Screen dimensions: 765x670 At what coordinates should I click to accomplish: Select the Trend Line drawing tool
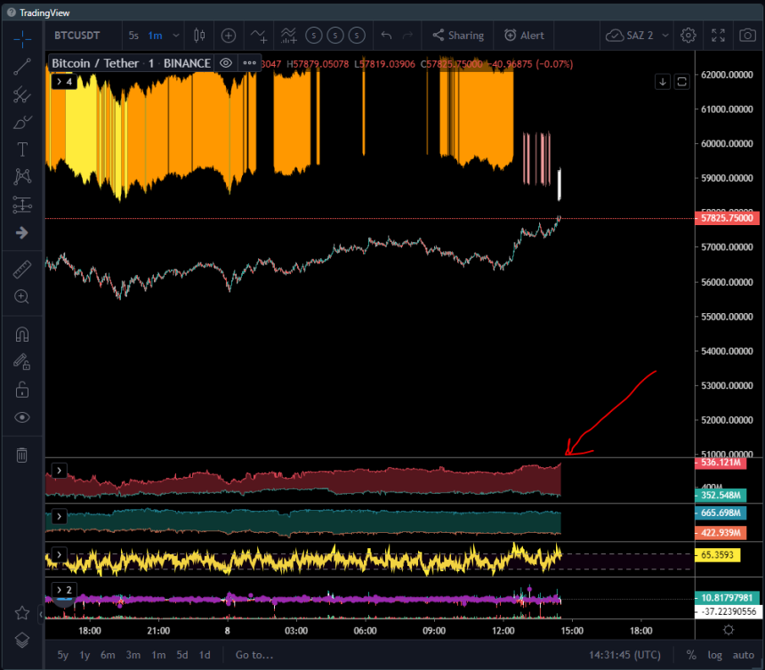pyautogui.click(x=21, y=66)
